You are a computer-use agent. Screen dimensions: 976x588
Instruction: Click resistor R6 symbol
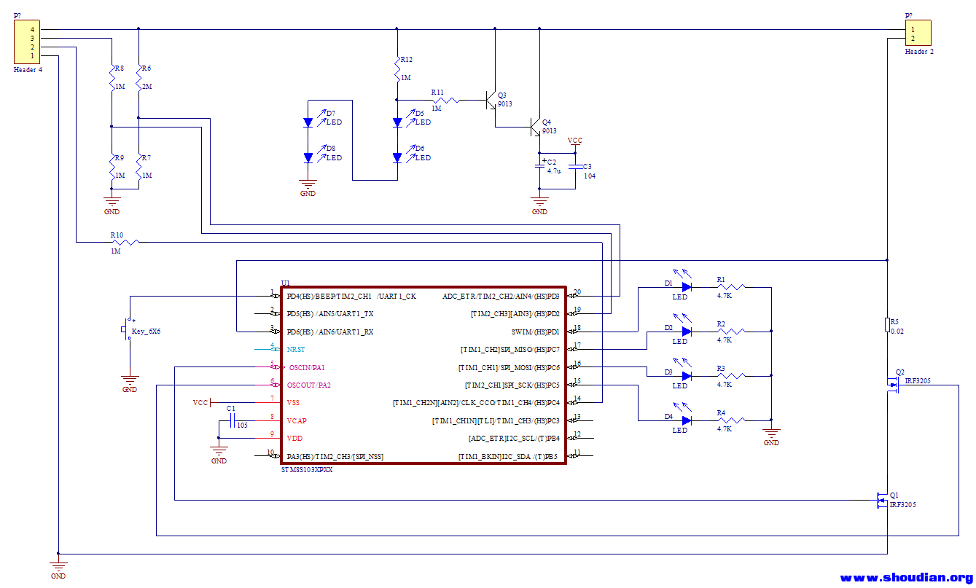[138, 77]
